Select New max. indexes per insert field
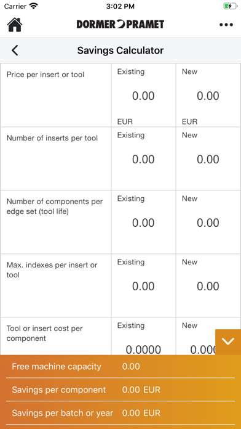The width and height of the screenshot is (241, 429). click(208, 286)
